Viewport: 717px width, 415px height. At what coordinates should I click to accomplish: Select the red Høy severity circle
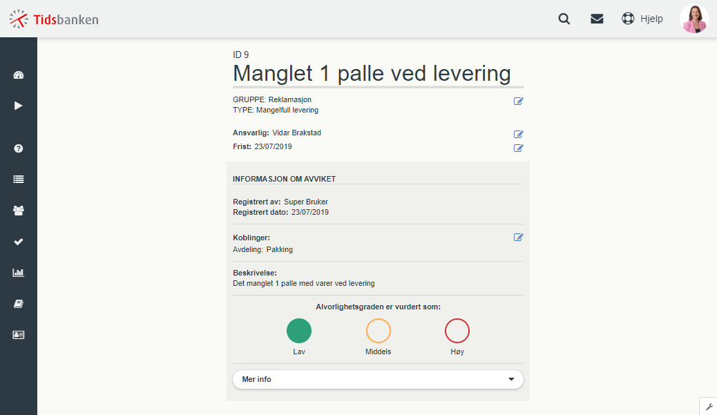pos(457,331)
